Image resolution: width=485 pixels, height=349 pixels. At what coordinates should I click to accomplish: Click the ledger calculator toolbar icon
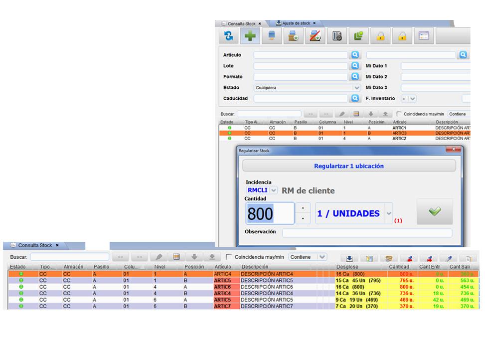(337, 36)
